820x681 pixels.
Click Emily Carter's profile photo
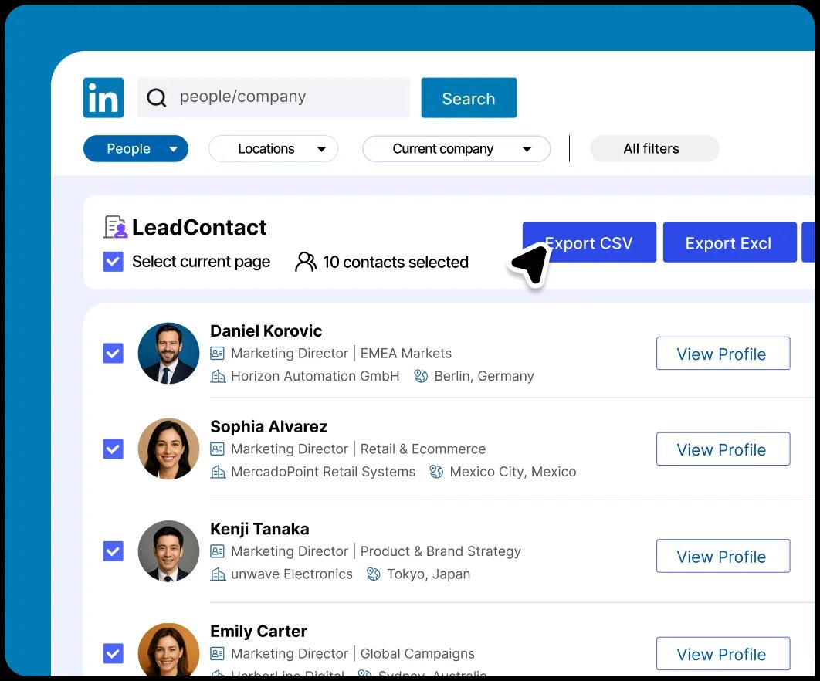[168, 649]
